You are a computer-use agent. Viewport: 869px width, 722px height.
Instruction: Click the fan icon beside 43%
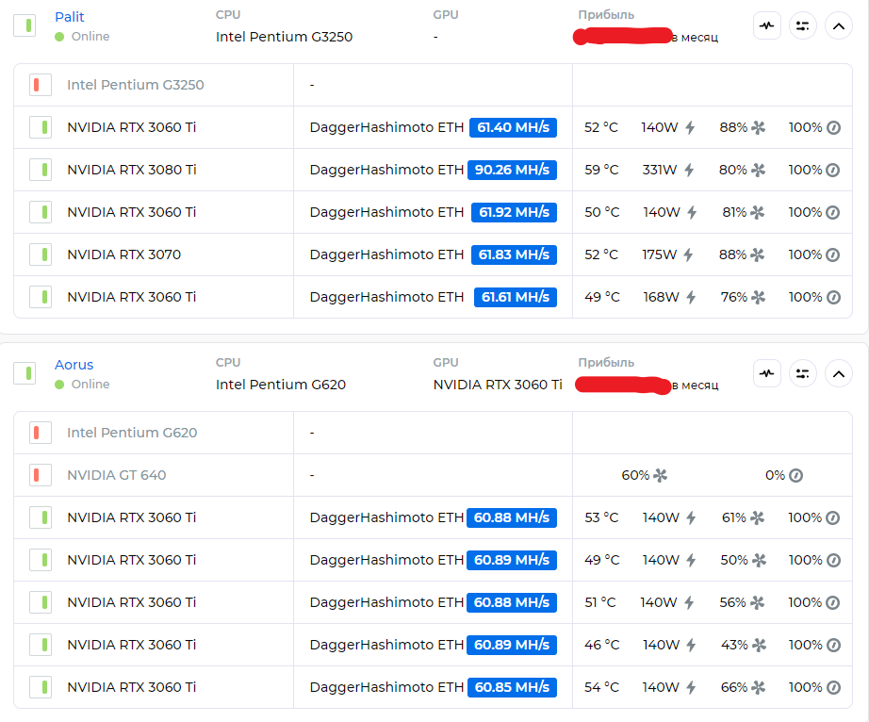click(x=759, y=645)
